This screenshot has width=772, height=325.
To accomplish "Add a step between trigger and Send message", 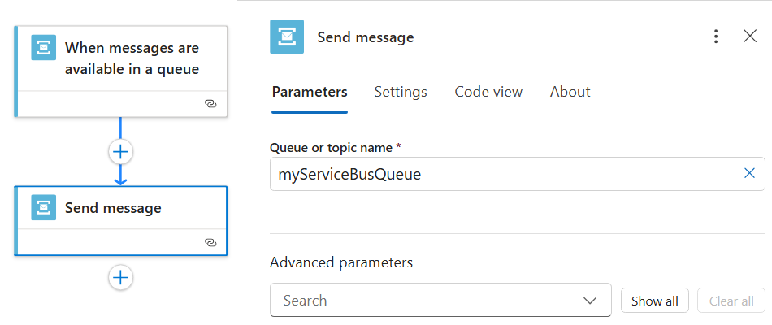I will pyautogui.click(x=120, y=152).
